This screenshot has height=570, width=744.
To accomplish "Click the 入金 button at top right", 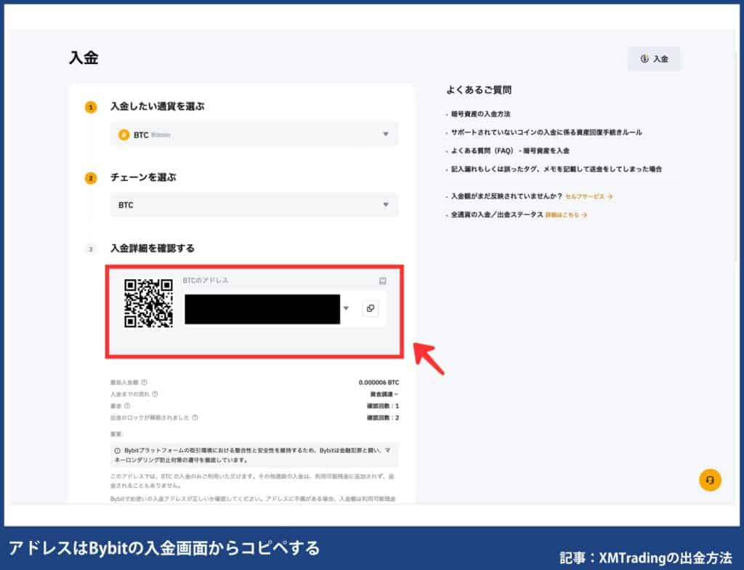I will (654, 59).
